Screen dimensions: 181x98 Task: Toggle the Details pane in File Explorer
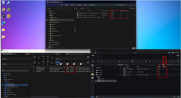(x=132, y=8)
